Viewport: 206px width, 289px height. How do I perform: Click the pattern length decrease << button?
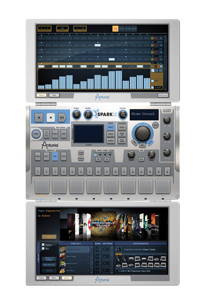tap(98, 159)
